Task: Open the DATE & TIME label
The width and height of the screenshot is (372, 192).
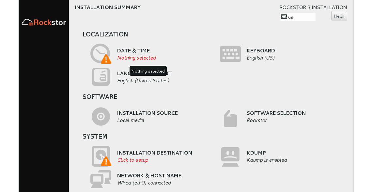Action: point(133,51)
